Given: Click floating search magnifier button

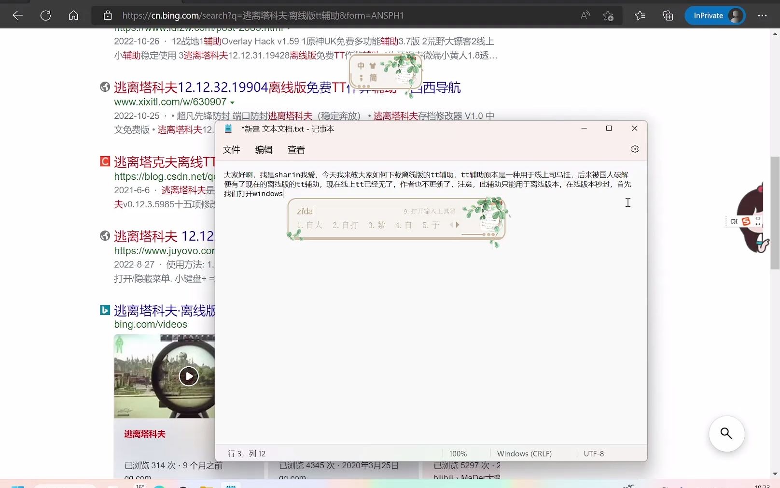Looking at the screenshot, I should tap(726, 433).
